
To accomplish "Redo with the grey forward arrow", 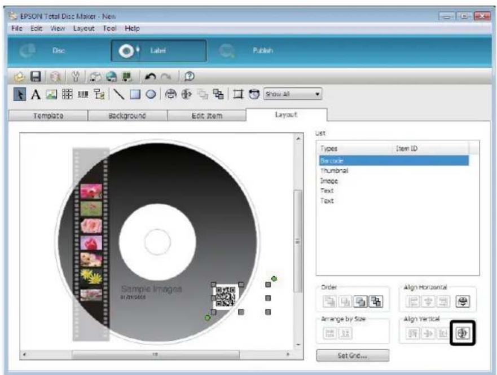I will 166,77.
